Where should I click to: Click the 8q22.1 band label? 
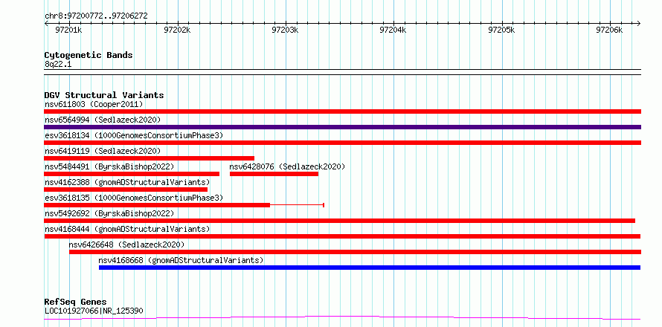pyautogui.click(x=58, y=64)
